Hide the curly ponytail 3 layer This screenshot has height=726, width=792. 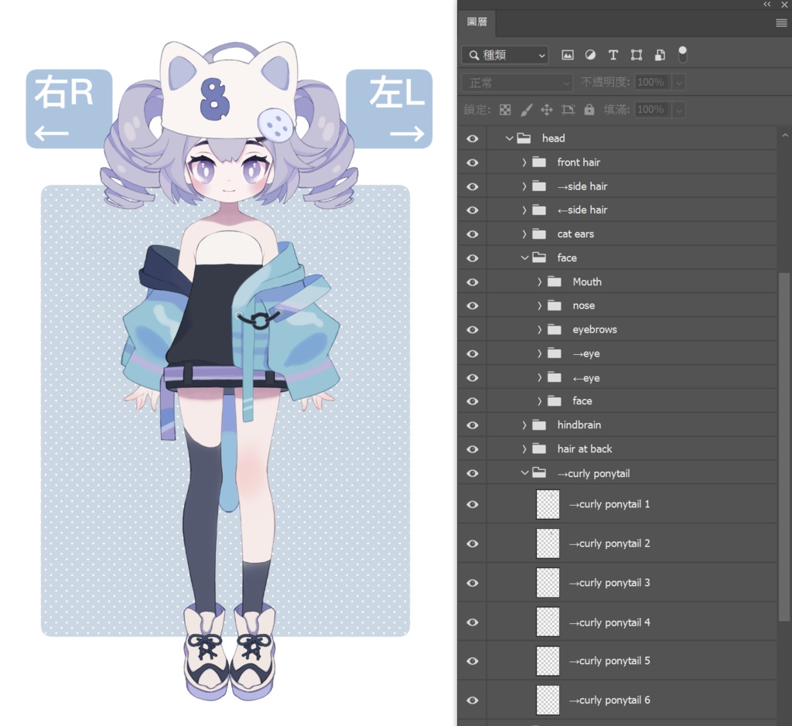click(x=471, y=582)
